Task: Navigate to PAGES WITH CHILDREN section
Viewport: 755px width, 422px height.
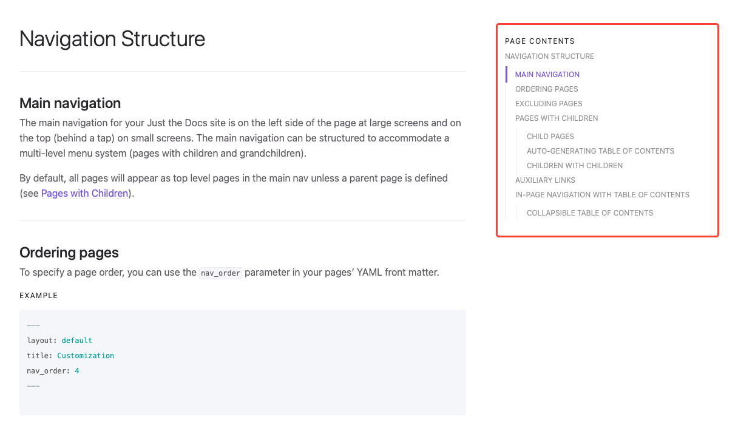Action: [x=557, y=118]
